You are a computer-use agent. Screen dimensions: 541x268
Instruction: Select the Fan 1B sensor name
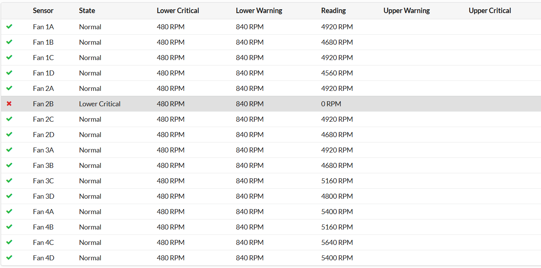(x=43, y=42)
